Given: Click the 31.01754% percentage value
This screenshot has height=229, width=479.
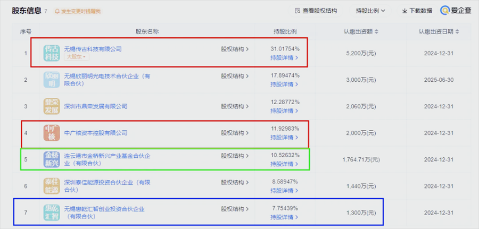Looking at the screenshot, I should click(285, 49).
